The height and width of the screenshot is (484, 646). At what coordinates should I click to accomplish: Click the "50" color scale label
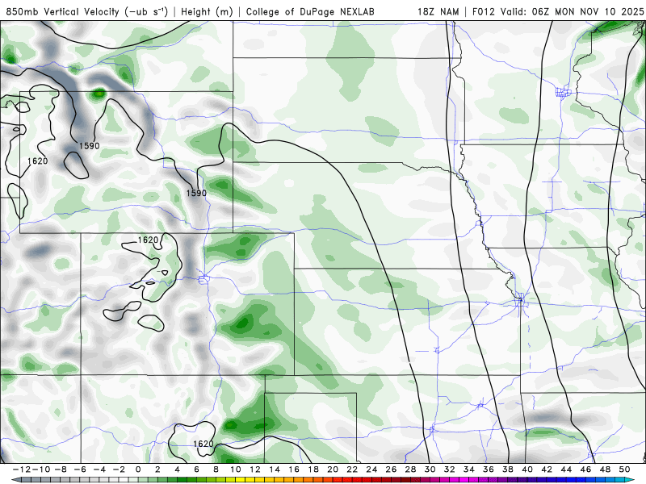tap(624, 469)
